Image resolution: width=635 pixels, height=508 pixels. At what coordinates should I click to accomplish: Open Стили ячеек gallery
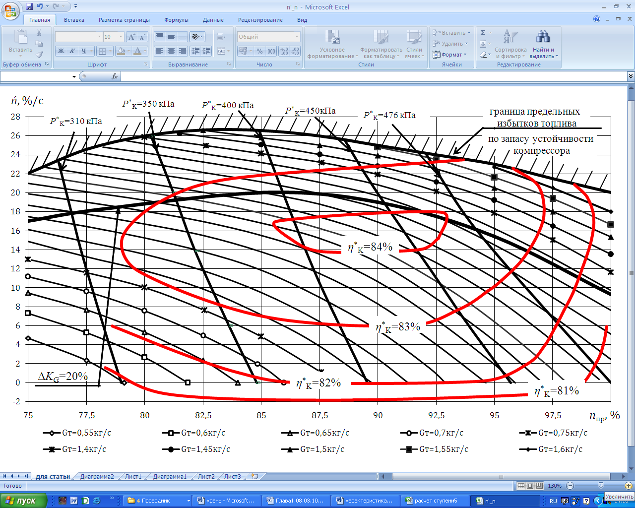click(x=414, y=44)
